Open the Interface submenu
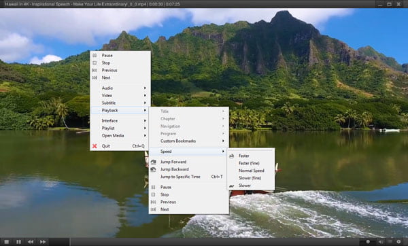This screenshot has height=246, width=408. tap(120, 121)
